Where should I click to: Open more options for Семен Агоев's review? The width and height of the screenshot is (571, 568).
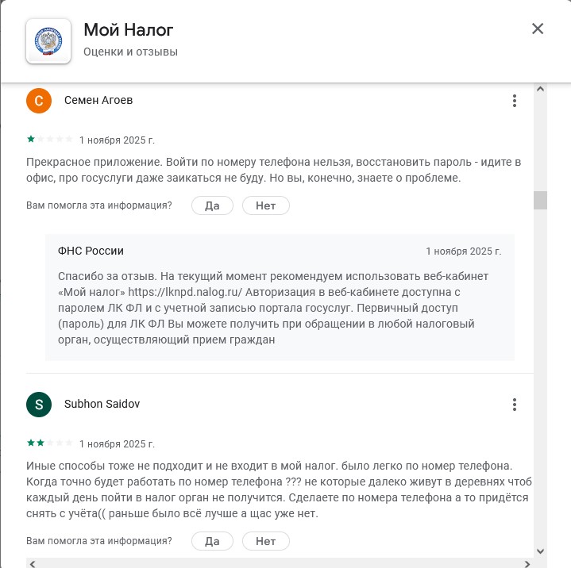[515, 101]
